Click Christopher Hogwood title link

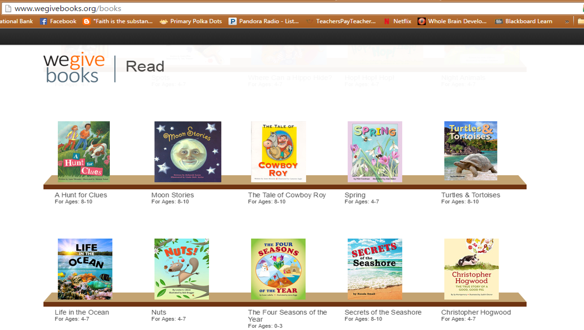tap(476, 312)
